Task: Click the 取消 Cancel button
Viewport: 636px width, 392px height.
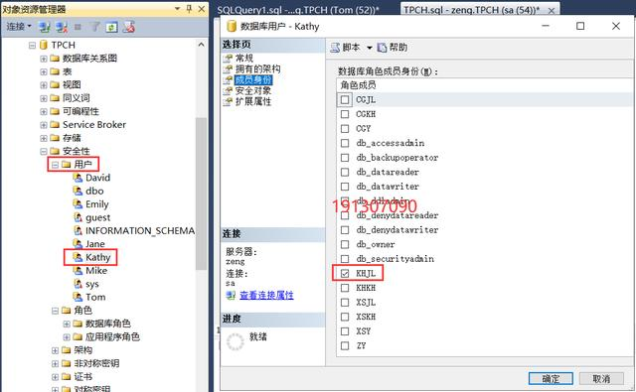Action: click(x=601, y=379)
